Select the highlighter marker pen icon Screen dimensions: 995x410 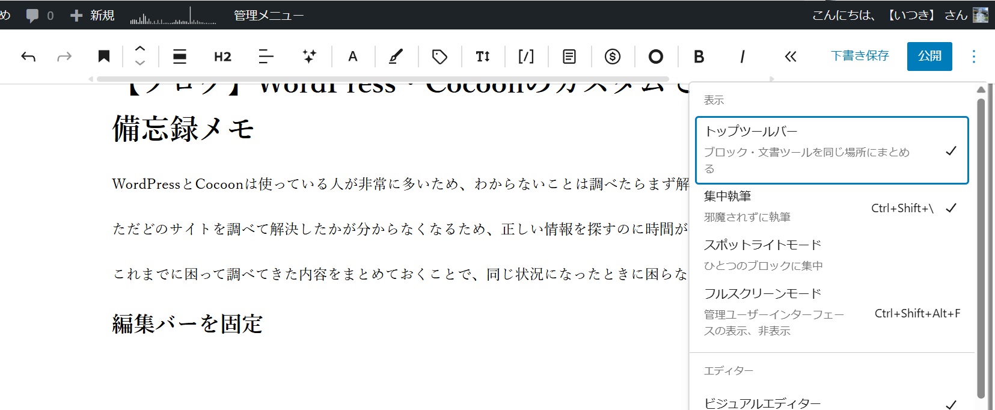396,57
